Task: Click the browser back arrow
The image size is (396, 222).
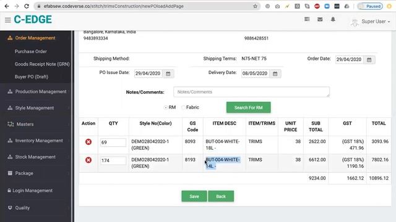Action: pos(7,6)
